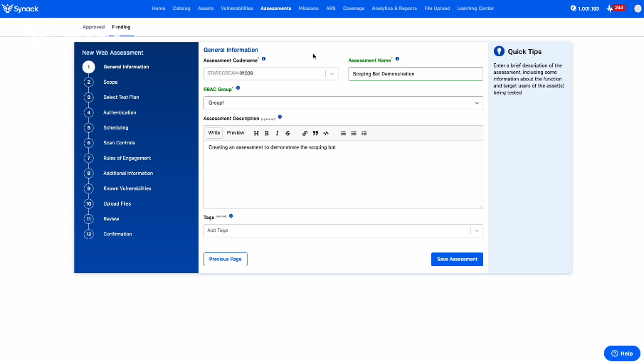The height and width of the screenshot is (362, 644).
Task: Open the RBAC Group dropdown
Action: click(344, 103)
